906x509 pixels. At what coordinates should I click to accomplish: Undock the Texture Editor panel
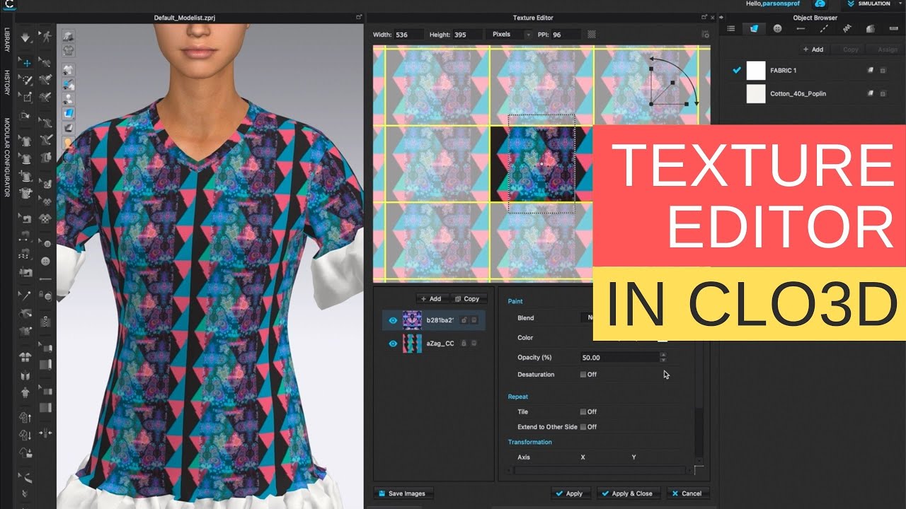(x=704, y=17)
